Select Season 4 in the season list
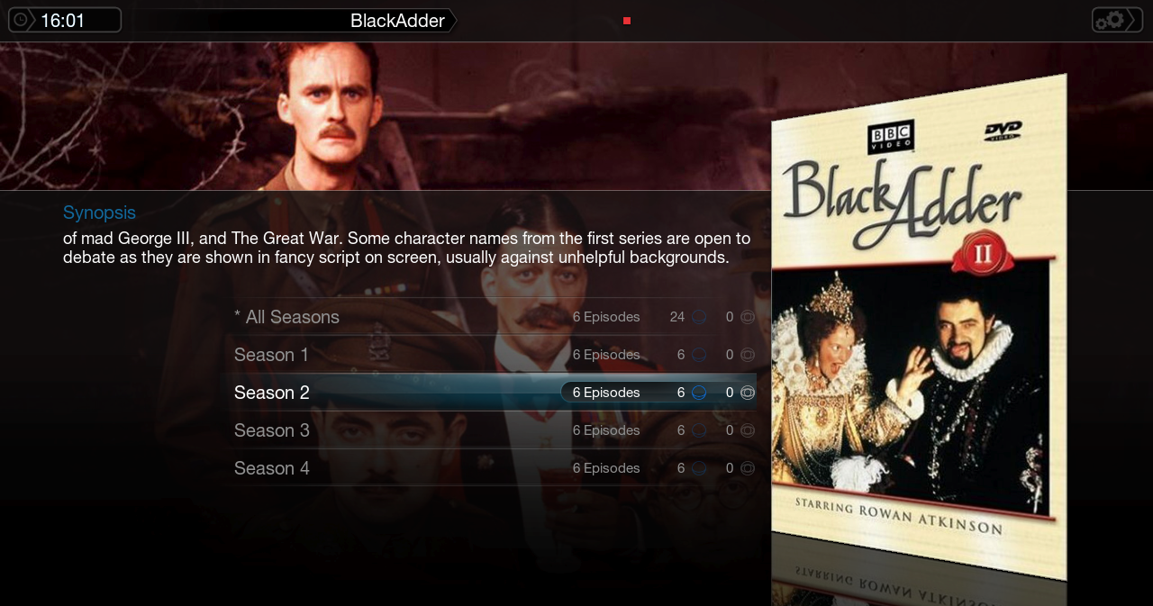Viewport: 1153px width, 606px height. click(494, 468)
